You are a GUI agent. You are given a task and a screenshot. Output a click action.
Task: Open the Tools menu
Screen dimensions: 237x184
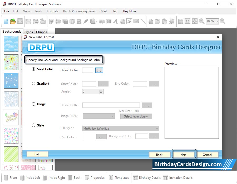pos(38,11)
